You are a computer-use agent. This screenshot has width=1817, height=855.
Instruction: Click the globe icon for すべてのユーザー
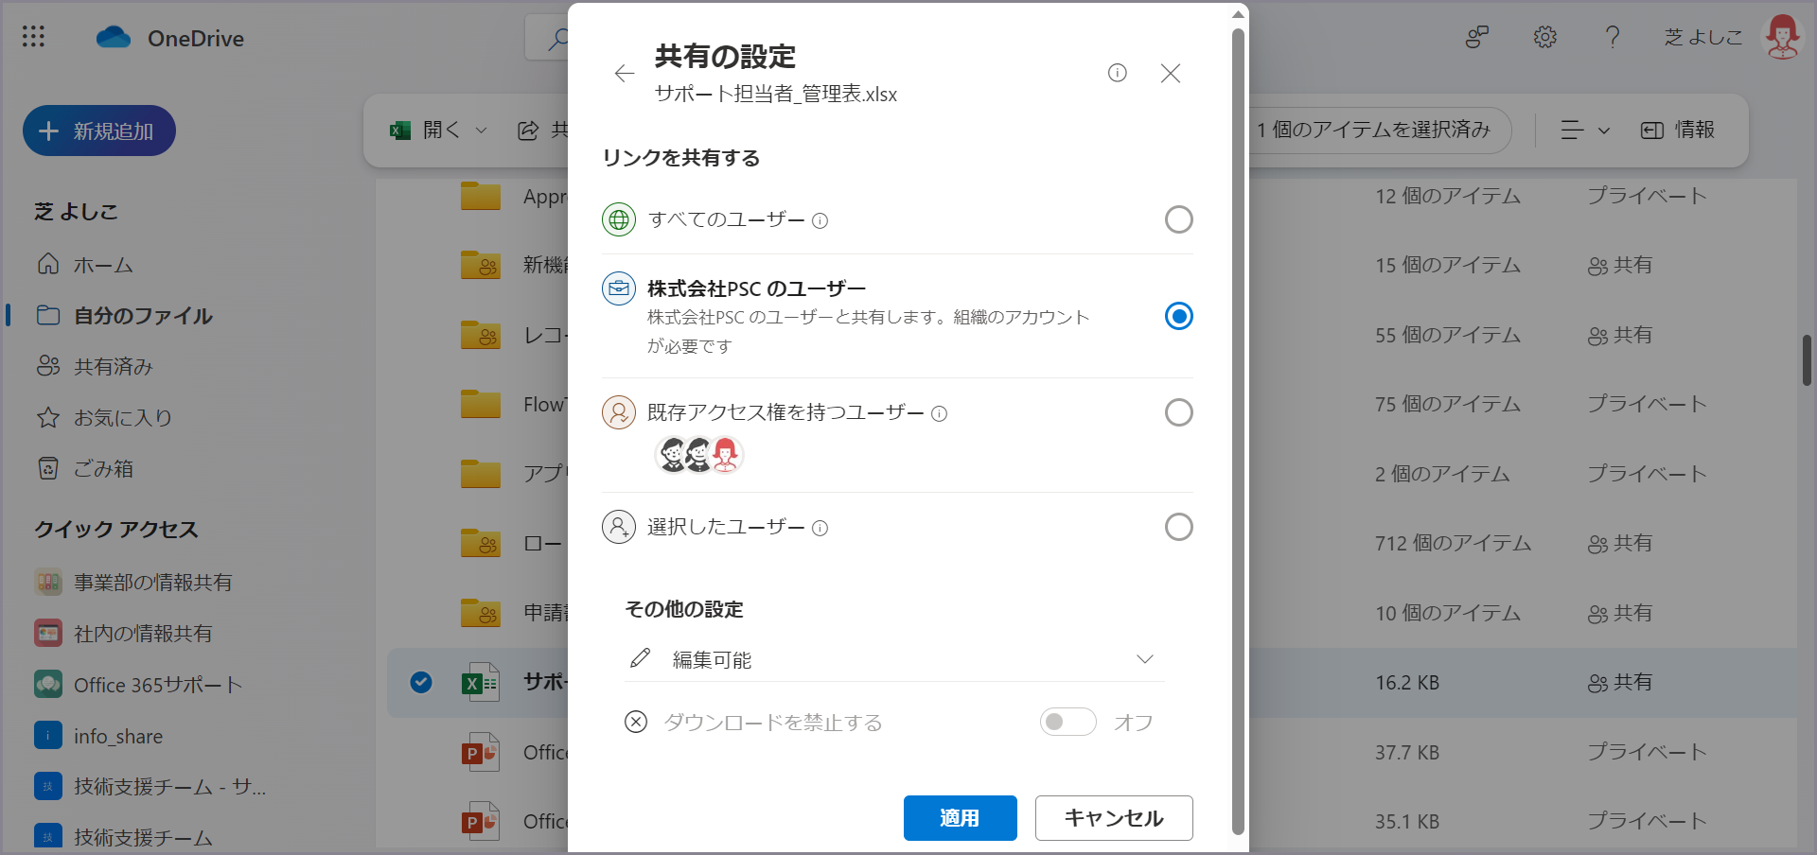tap(619, 219)
